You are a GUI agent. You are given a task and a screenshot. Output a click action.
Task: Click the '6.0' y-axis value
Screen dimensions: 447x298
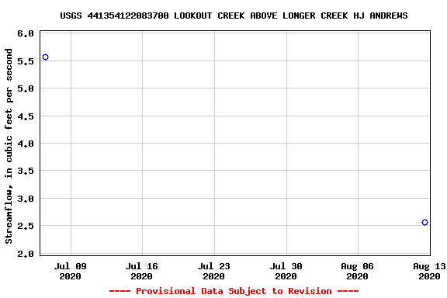click(x=26, y=33)
